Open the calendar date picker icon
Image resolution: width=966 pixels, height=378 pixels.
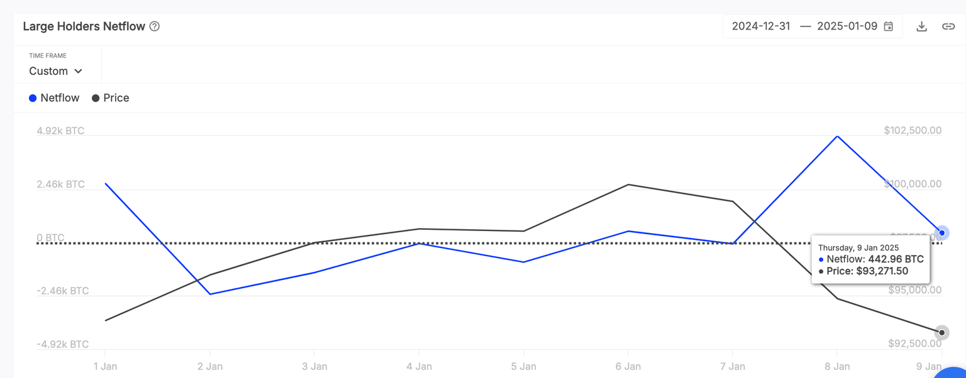(889, 26)
